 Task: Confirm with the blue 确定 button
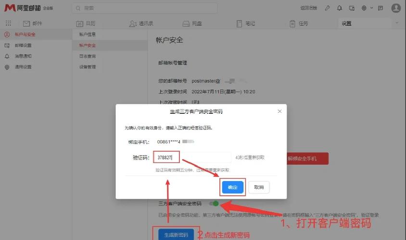[x=232, y=187]
